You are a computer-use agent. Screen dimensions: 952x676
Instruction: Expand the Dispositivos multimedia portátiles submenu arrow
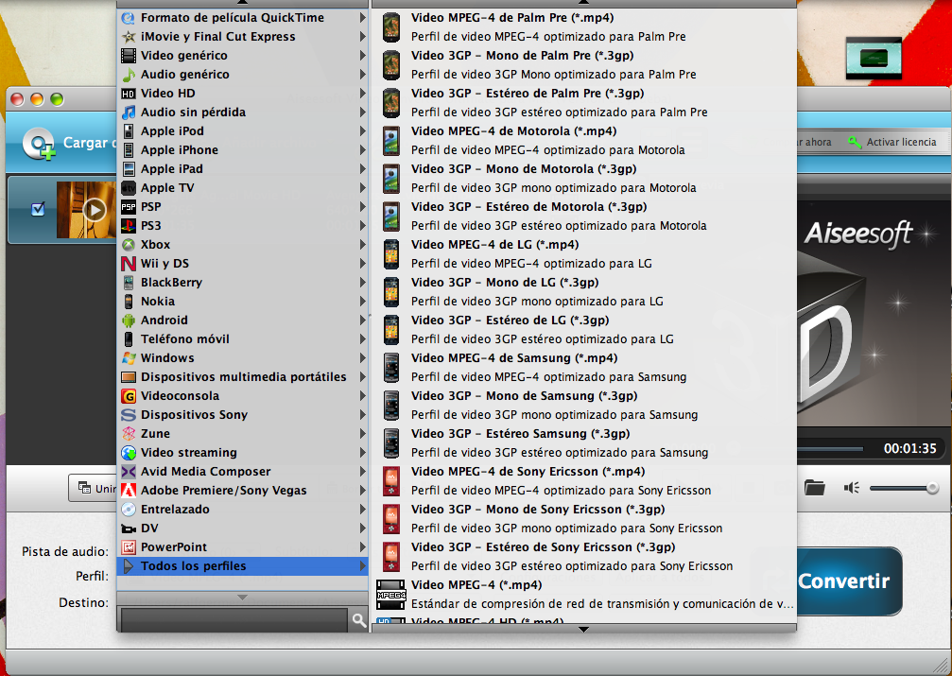coord(362,376)
